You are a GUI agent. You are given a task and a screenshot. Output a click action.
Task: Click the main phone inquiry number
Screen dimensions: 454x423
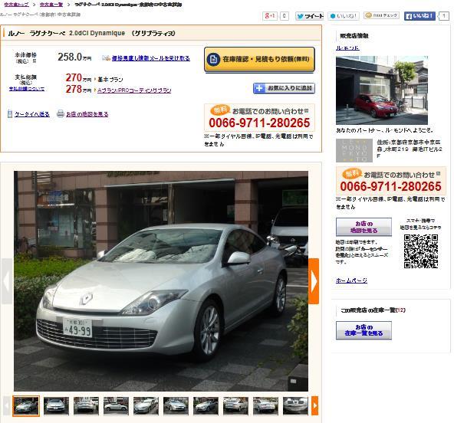pyautogui.click(x=259, y=123)
